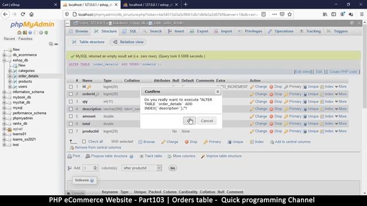The height and width of the screenshot is (206, 367).
Task: Click the Drop icon in the amount row
Action: (271, 116)
